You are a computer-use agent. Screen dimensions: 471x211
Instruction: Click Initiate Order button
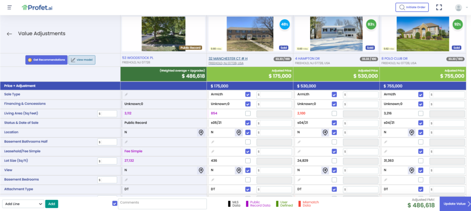click(412, 7)
